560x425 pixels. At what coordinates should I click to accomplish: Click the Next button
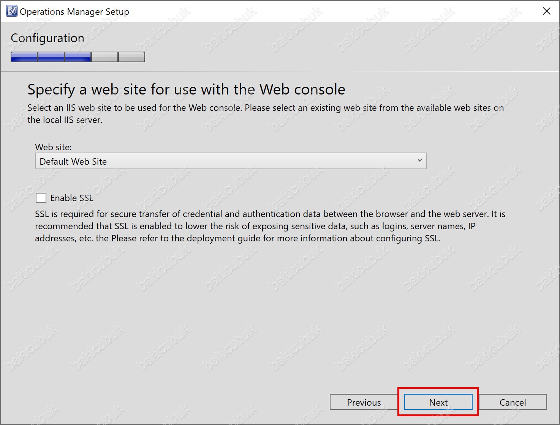[x=438, y=402]
